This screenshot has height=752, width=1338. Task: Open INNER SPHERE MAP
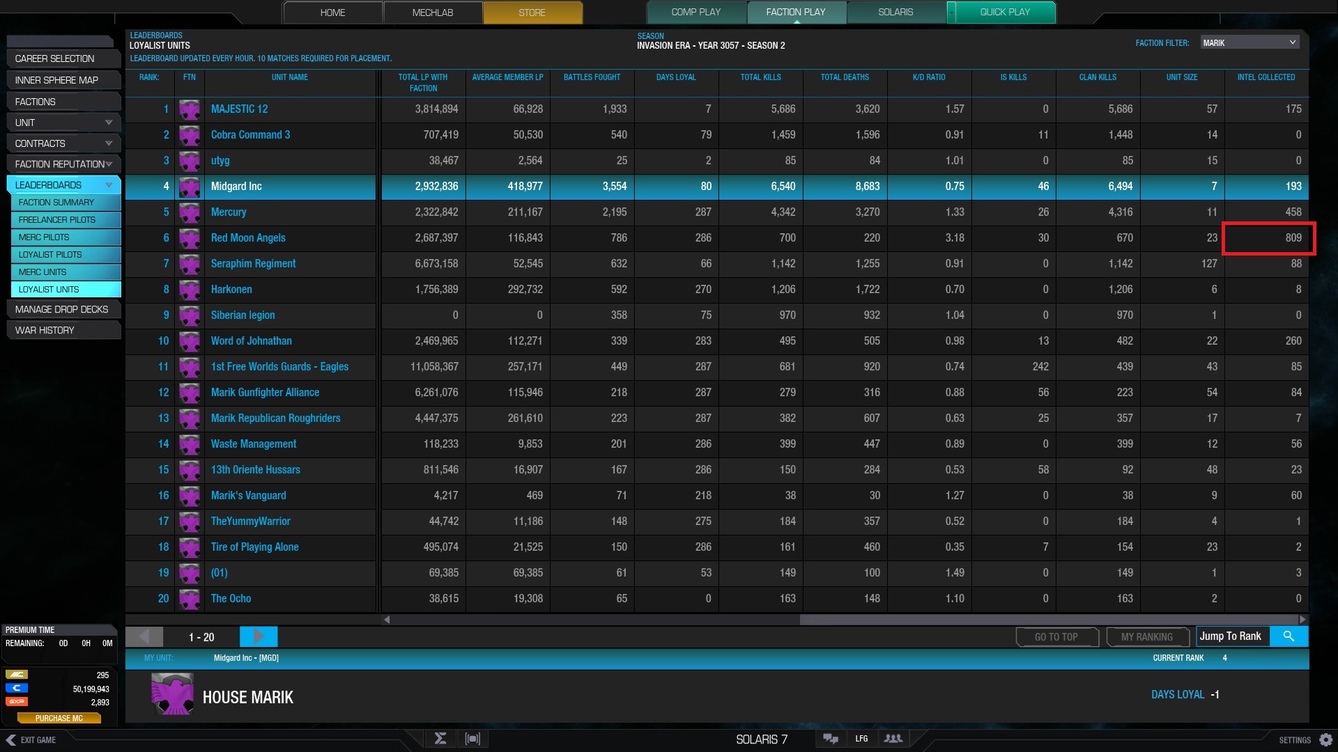(63, 80)
